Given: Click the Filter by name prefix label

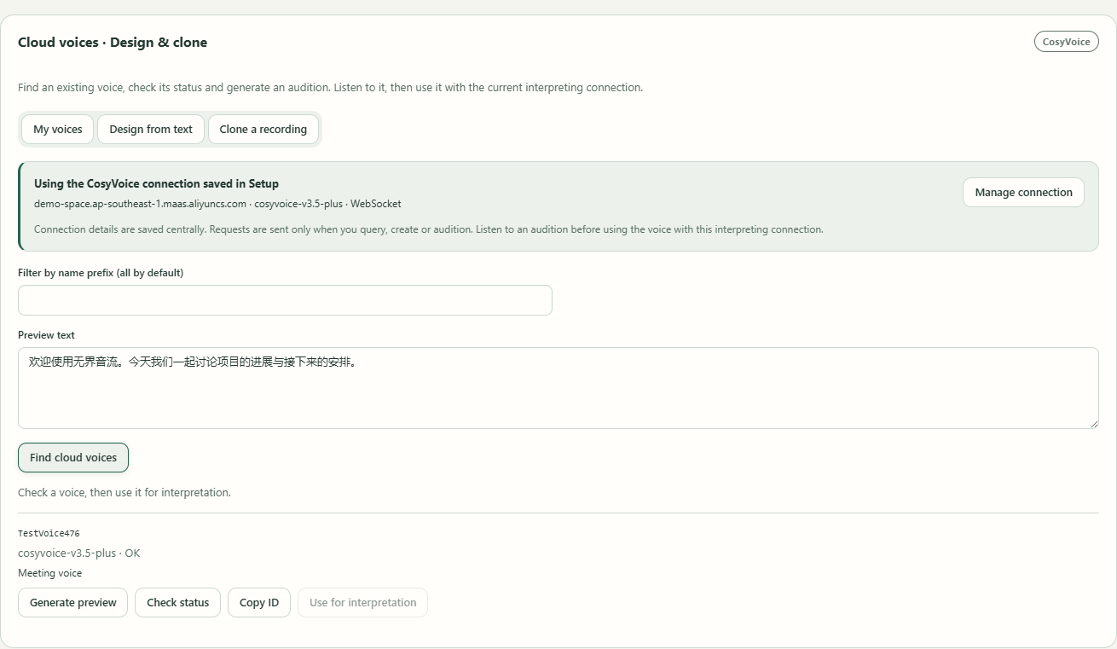Looking at the screenshot, I should click(x=101, y=273).
